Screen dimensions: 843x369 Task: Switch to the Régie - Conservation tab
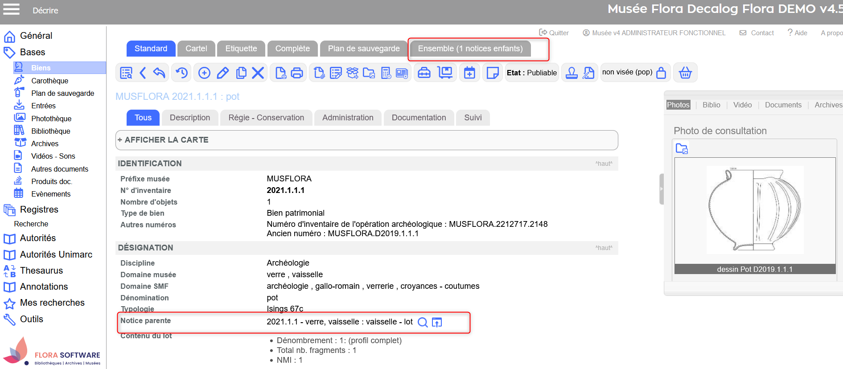click(266, 118)
